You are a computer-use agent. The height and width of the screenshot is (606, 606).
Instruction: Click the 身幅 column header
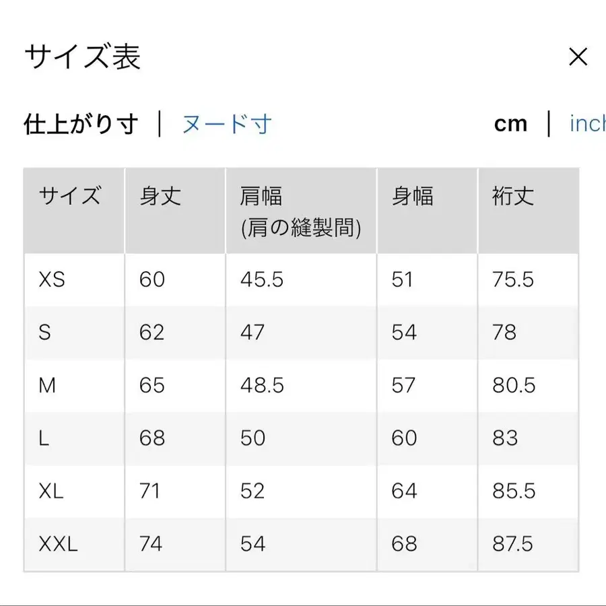point(411,196)
